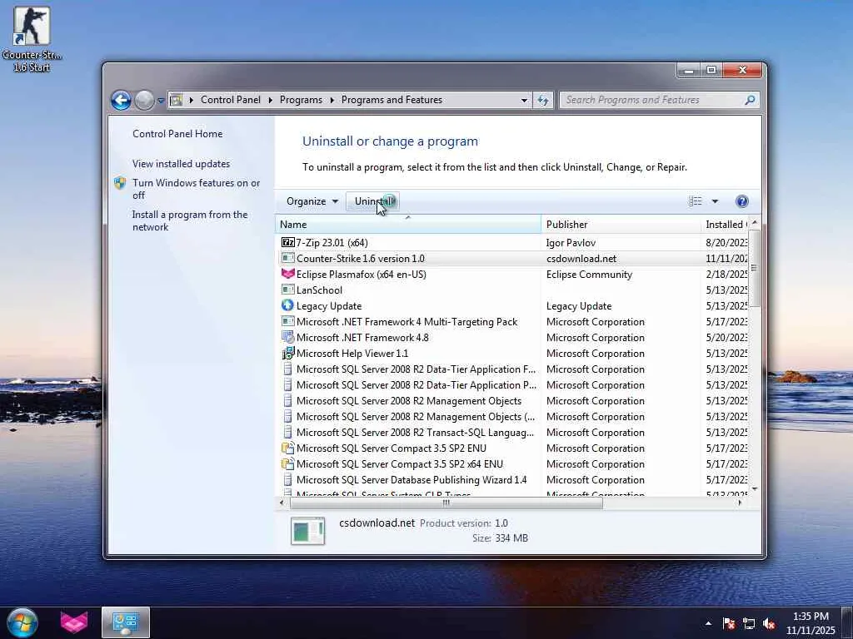Select Microsoft SQL Server 2008 R2 Data-Tier Application P... row
The width and height of the screenshot is (853, 639).
click(514, 384)
